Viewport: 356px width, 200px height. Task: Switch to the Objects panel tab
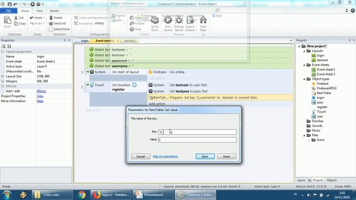pos(332,180)
